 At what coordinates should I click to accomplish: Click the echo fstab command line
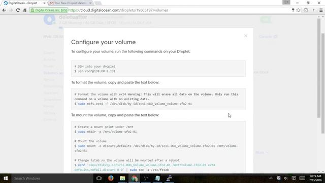[145, 167]
